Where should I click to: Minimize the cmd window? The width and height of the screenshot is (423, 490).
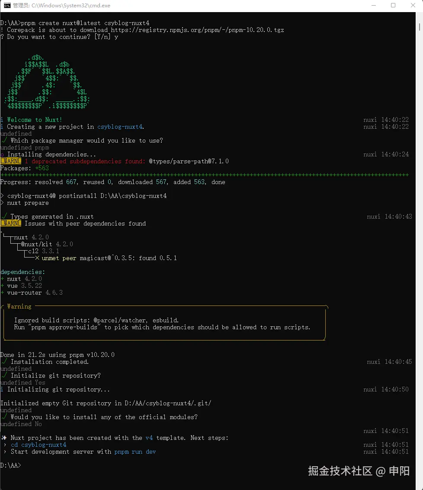[374, 5]
